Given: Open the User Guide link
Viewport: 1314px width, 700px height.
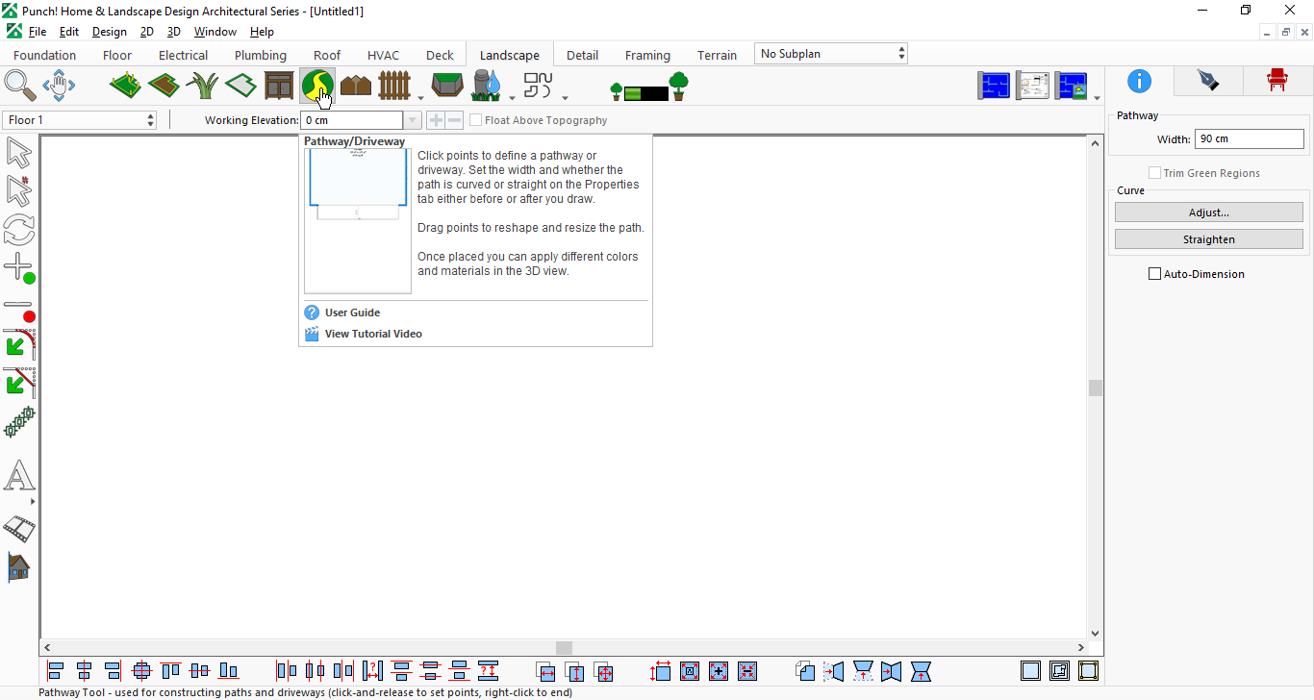Looking at the screenshot, I should tap(352, 312).
